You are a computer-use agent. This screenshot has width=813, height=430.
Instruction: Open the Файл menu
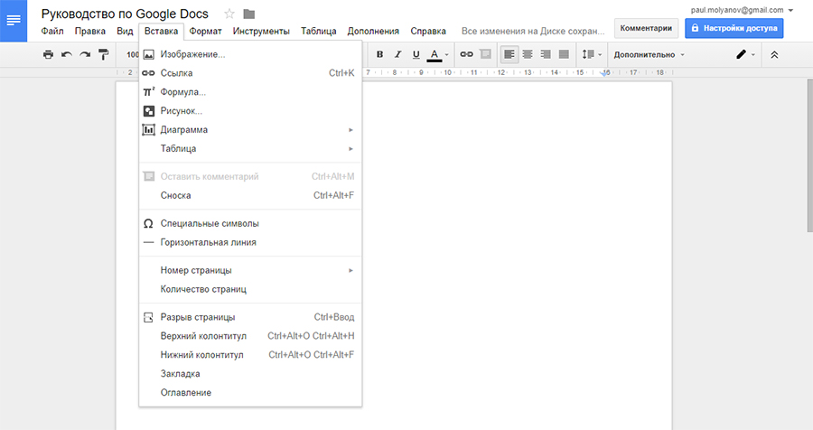pos(52,31)
